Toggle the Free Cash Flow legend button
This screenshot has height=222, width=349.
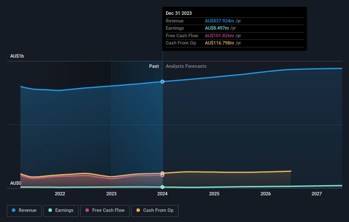(105, 211)
